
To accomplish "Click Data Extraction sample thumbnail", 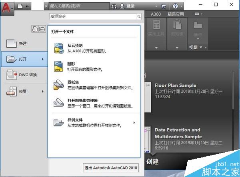I will [x=148, y=139].
